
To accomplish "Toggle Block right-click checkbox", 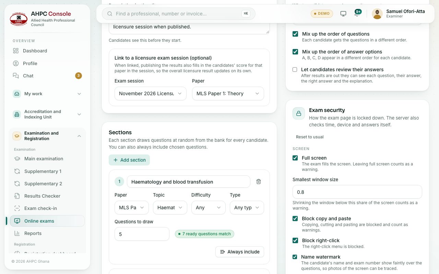I will tap(295, 240).
